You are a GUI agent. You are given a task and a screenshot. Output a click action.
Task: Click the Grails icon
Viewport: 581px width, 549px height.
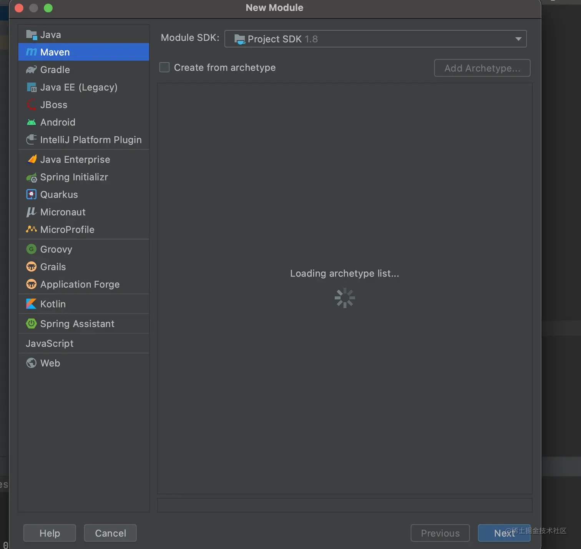point(32,266)
